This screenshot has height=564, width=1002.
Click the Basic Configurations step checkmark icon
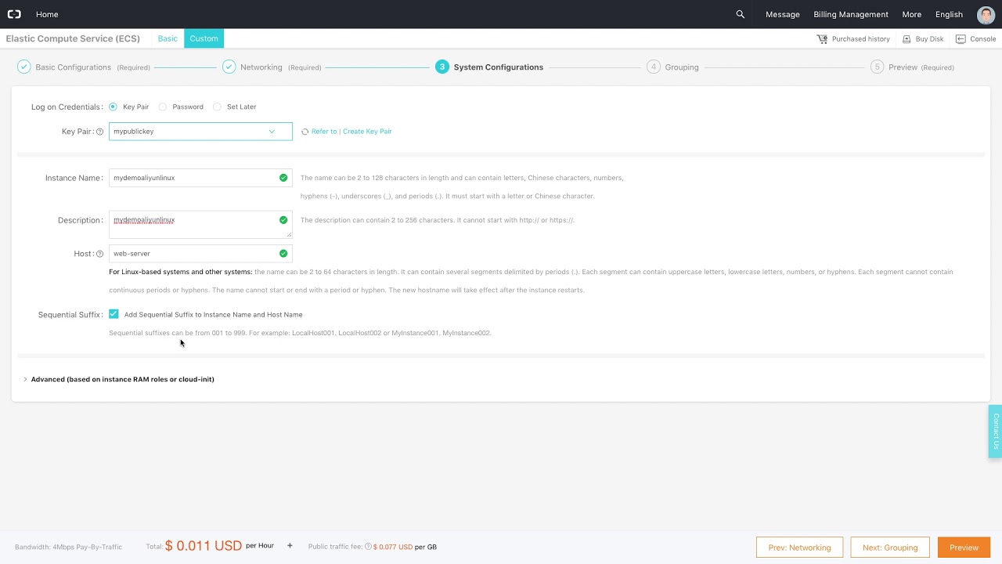[24, 67]
